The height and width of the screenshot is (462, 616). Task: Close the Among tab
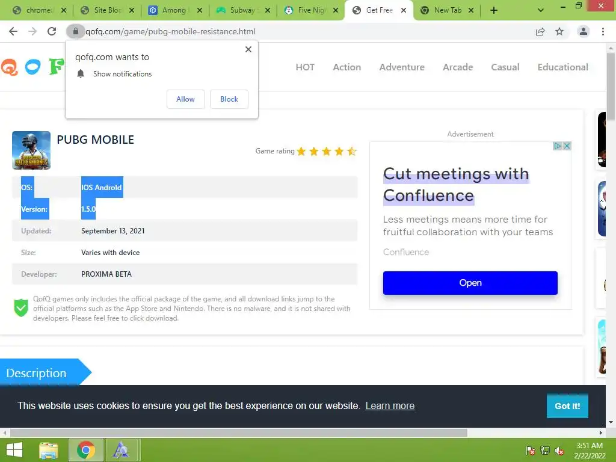pyautogui.click(x=200, y=11)
